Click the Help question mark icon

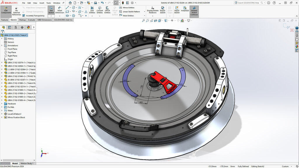point(274,3)
